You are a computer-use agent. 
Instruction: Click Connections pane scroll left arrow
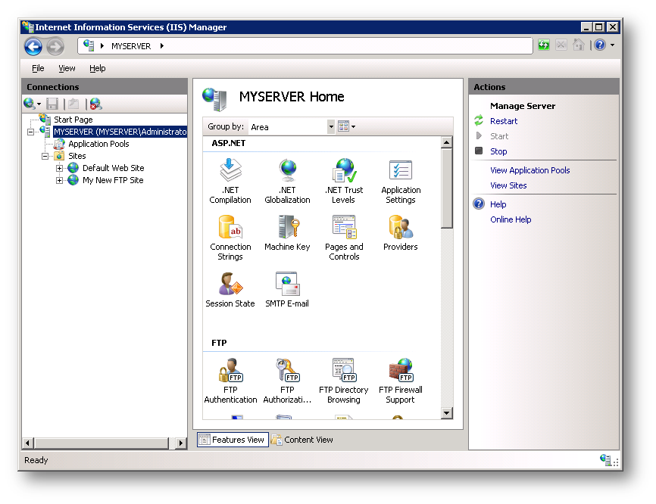pos(27,443)
